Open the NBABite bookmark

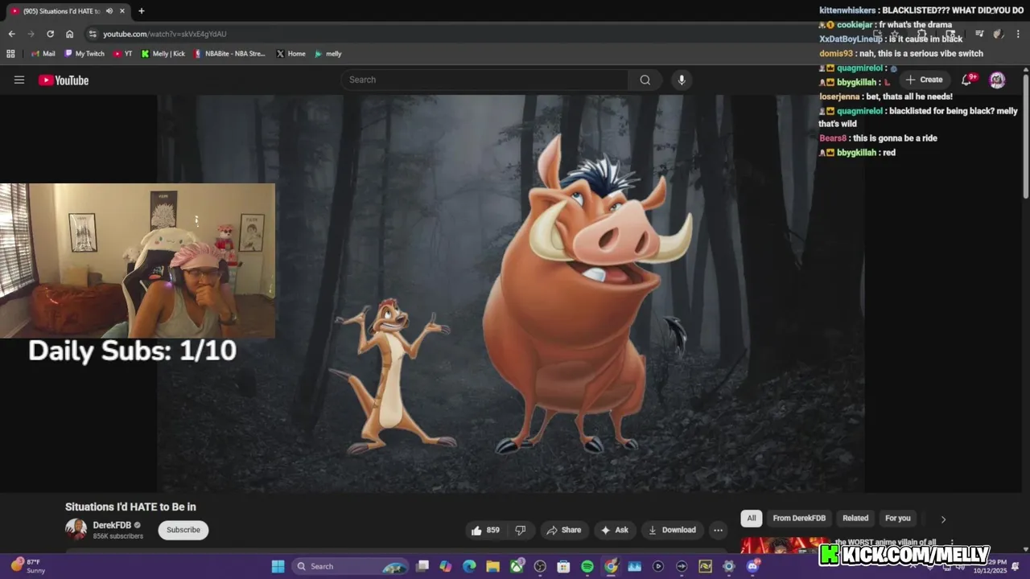pos(229,54)
